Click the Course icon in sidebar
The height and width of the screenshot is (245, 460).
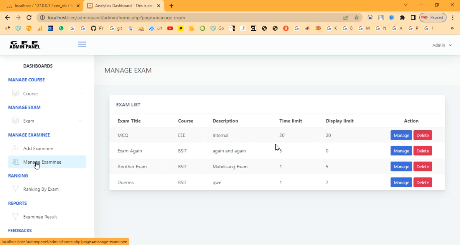[x=16, y=93]
